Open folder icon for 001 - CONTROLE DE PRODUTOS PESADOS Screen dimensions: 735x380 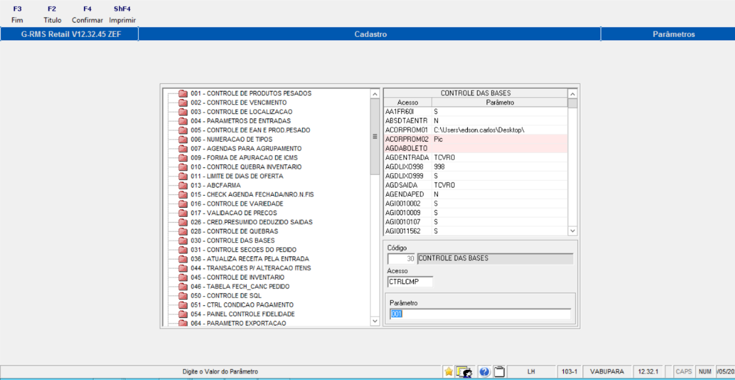(x=183, y=93)
